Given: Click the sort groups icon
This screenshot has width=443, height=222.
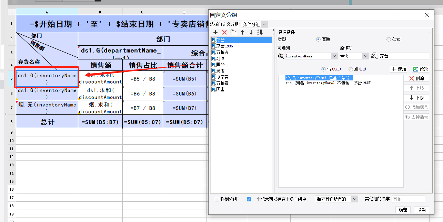Looking at the screenshot, I should pyautogui.click(x=260, y=32).
